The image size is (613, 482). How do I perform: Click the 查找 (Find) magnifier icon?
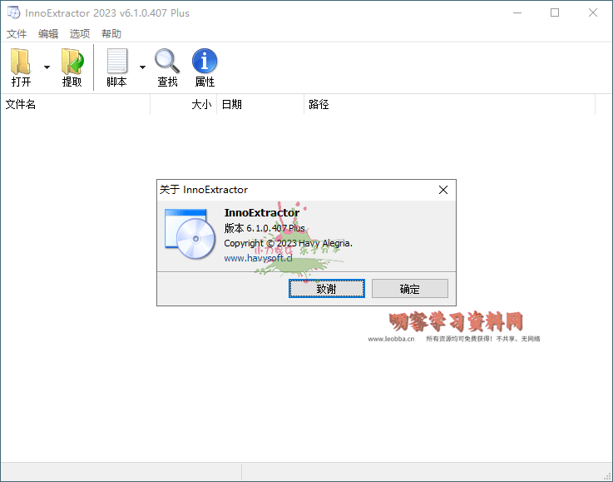[167, 62]
